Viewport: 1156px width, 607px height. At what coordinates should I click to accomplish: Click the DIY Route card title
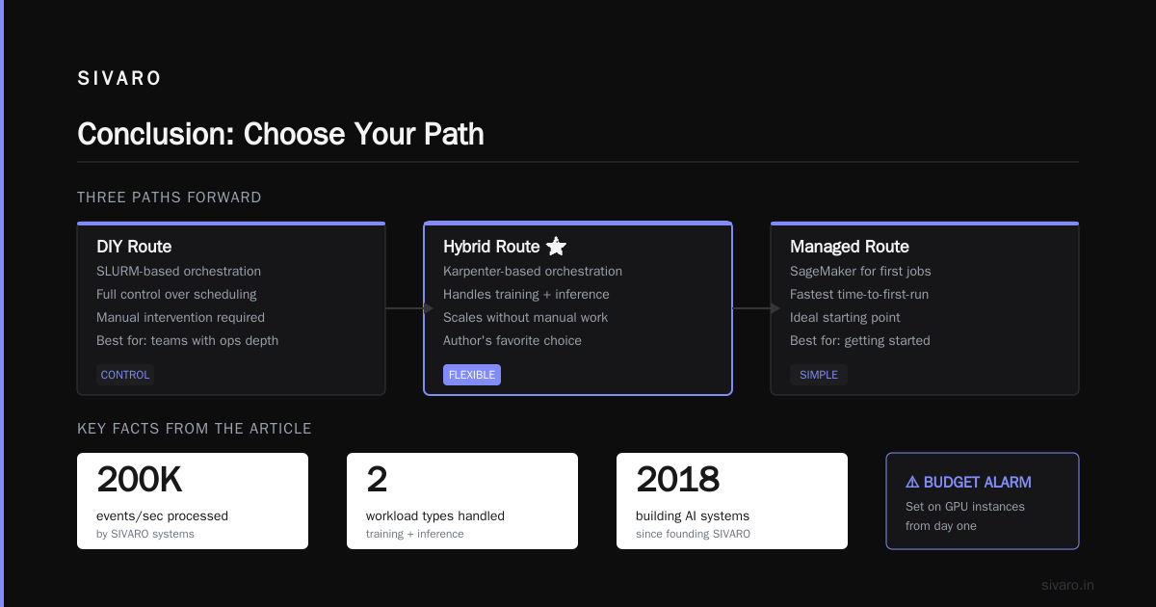[134, 247]
